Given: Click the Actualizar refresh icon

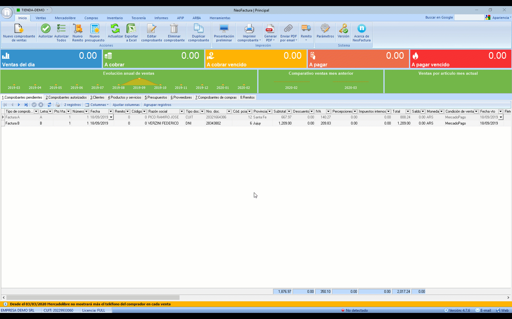Looking at the screenshot, I should [115, 29].
